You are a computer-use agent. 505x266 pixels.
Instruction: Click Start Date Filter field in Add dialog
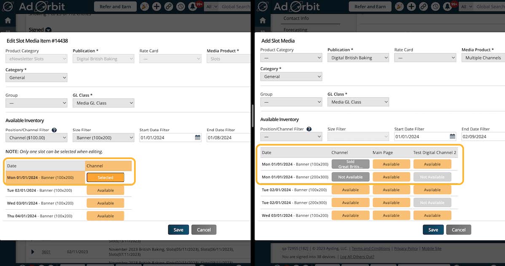pos(425,136)
